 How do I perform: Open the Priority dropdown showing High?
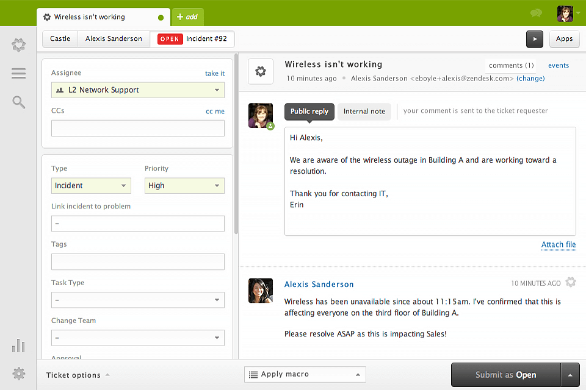click(x=184, y=185)
